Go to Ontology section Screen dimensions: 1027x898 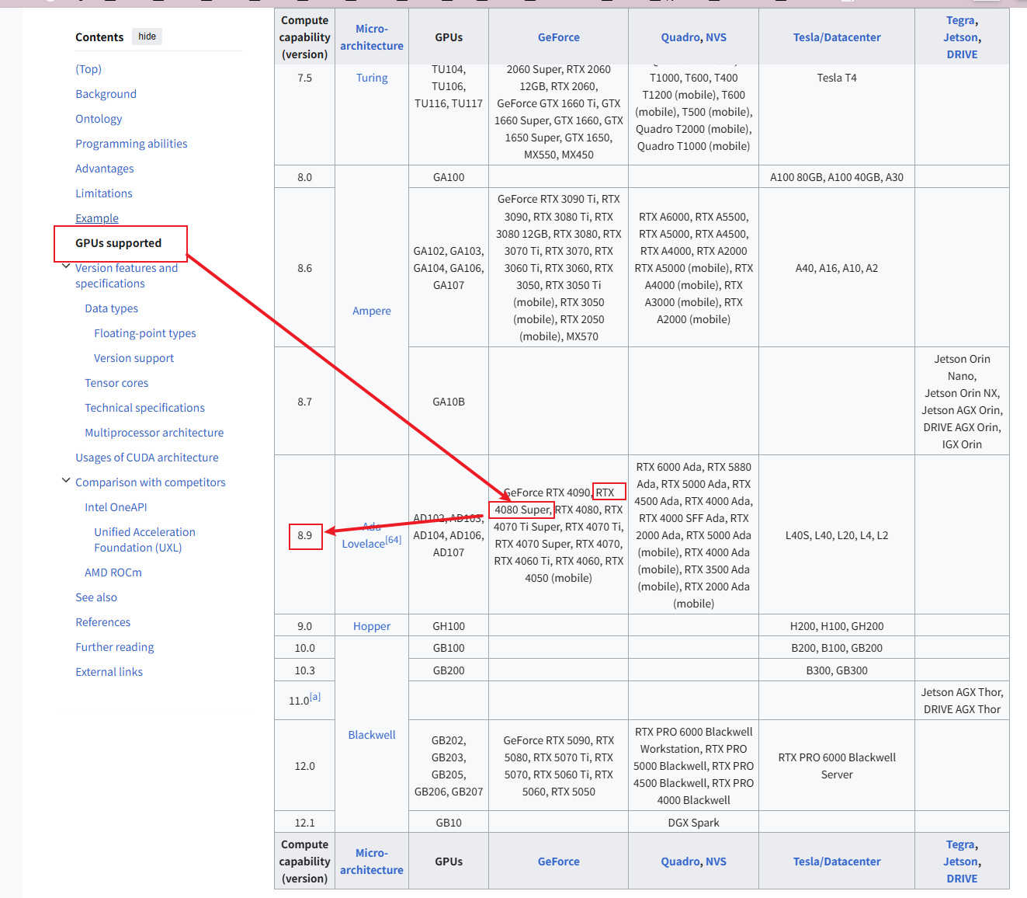coord(99,119)
